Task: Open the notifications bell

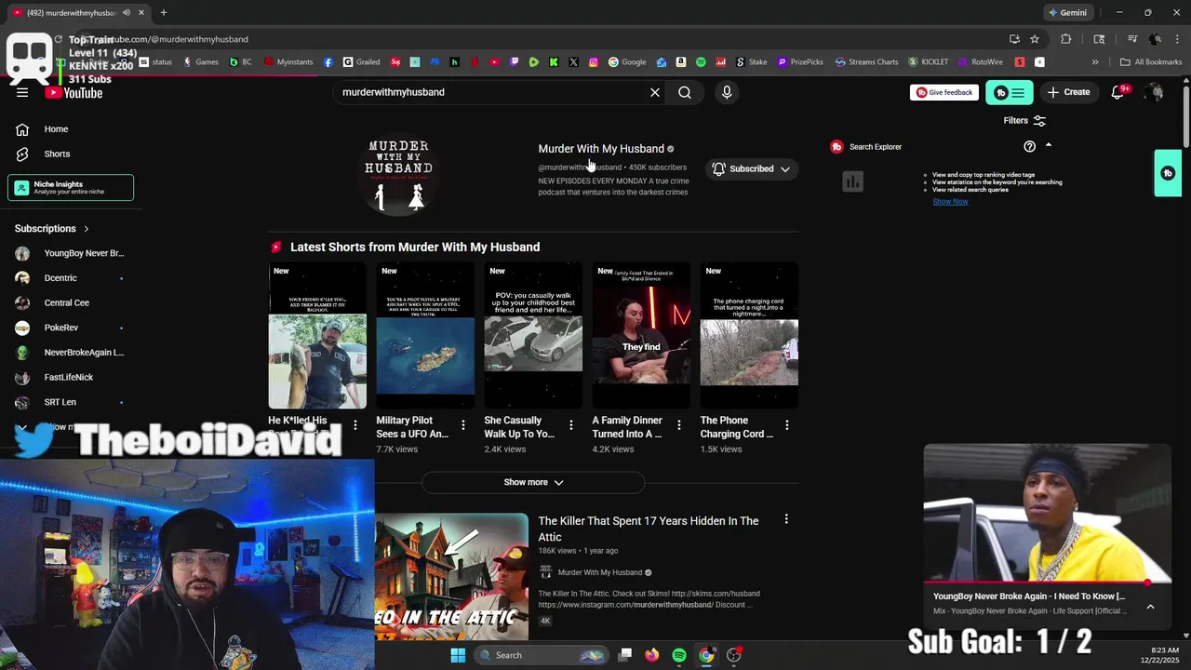Action: [x=1118, y=92]
